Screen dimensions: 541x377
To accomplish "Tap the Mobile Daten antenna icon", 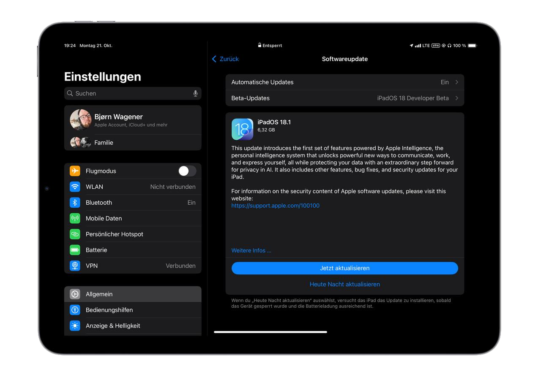I will tap(75, 218).
